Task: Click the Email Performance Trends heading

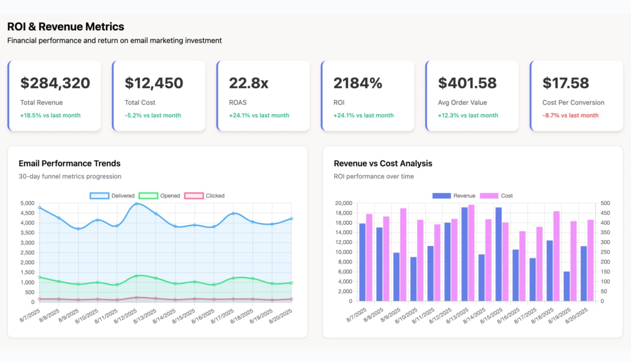Action: pyautogui.click(x=69, y=164)
